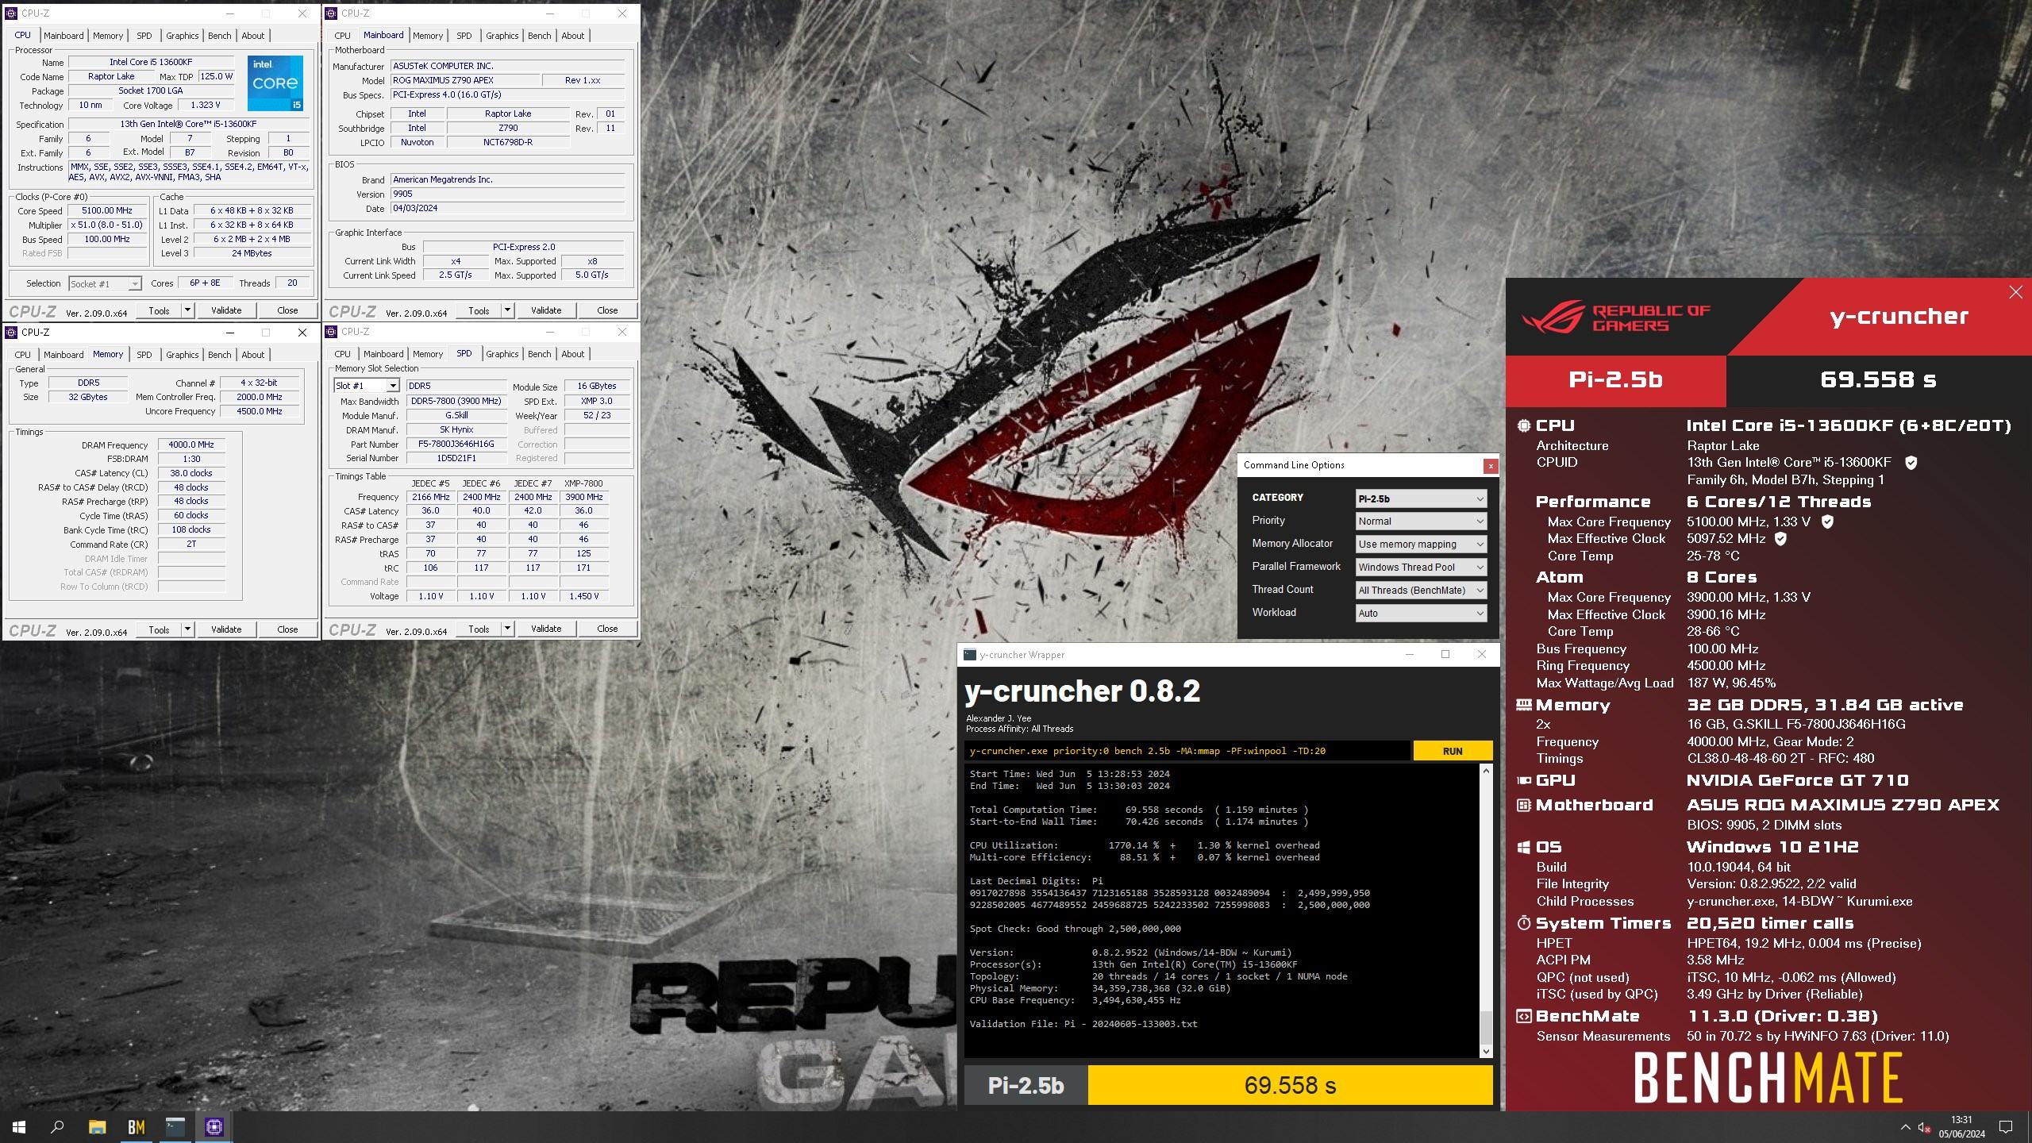Switch to CPU tab in Memory CPU-Z window
This screenshot has height=1143, width=2032.
click(x=23, y=355)
